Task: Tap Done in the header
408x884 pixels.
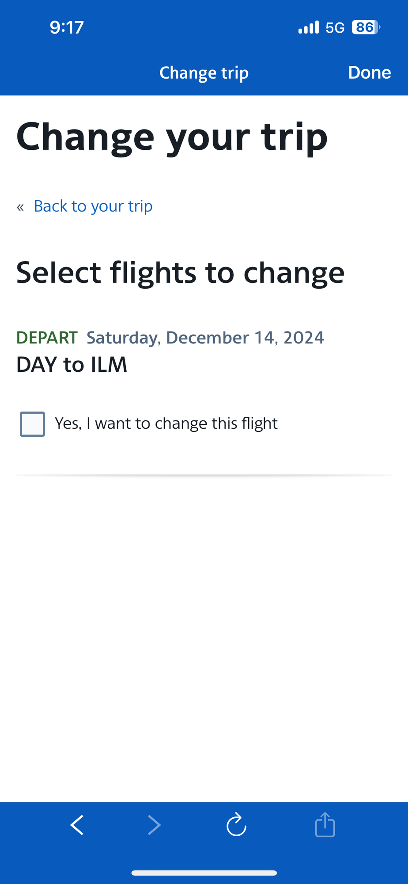Action: point(370,72)
